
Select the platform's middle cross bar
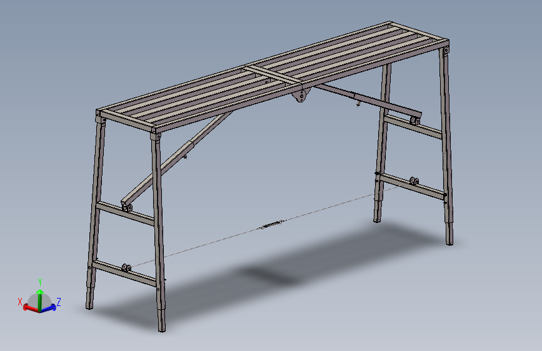click(273, 75)
